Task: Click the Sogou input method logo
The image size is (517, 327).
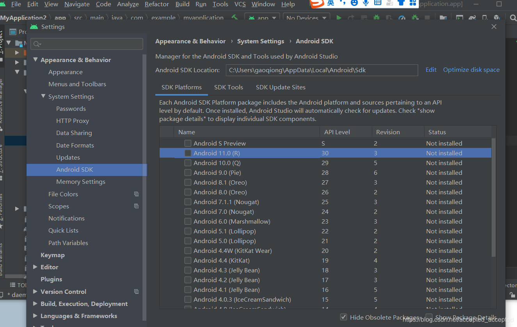Action: (x=317, y=4)
